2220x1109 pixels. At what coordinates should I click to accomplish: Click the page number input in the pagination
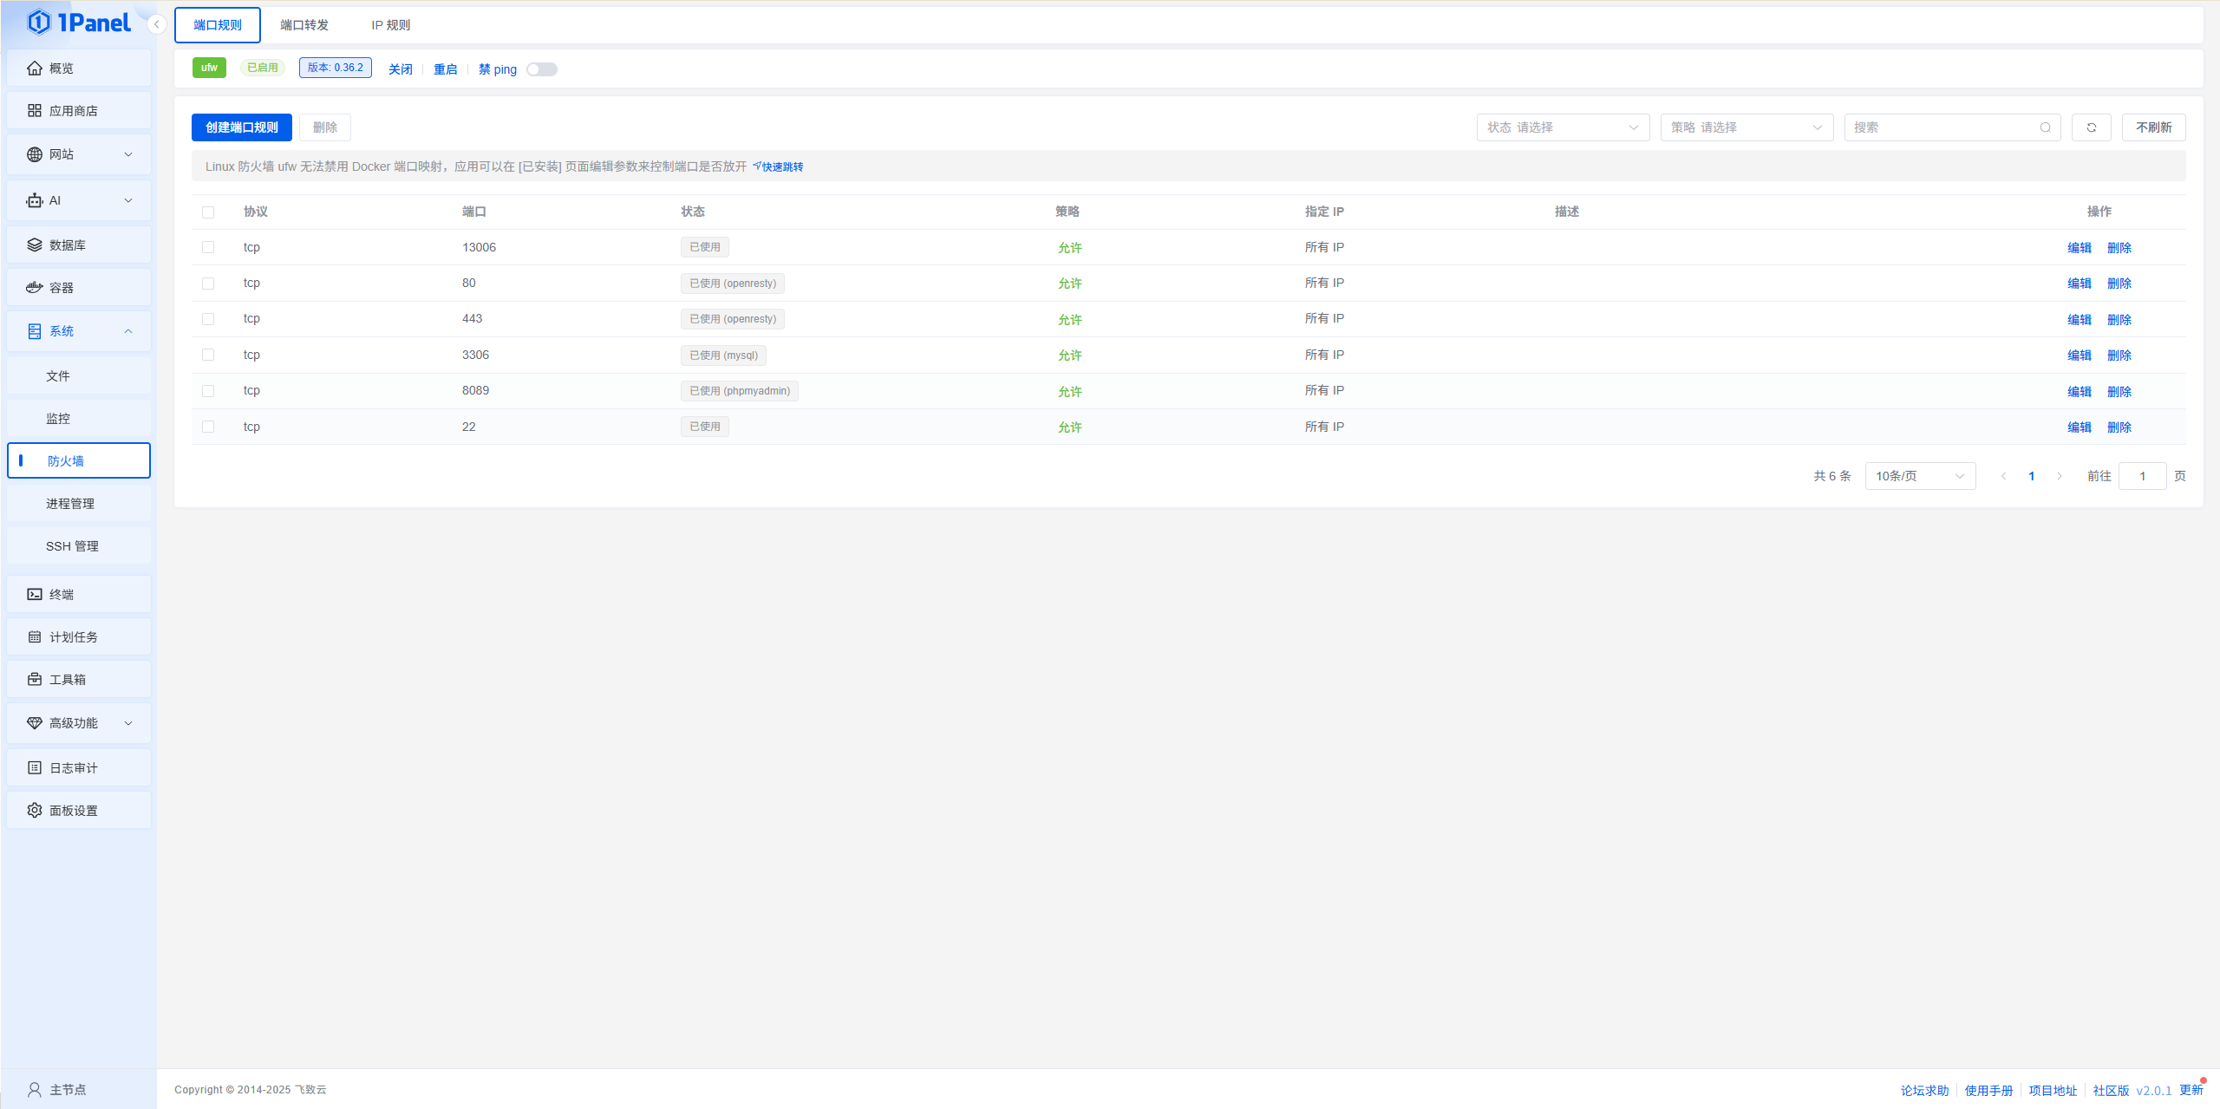(x=2141, y=476)
